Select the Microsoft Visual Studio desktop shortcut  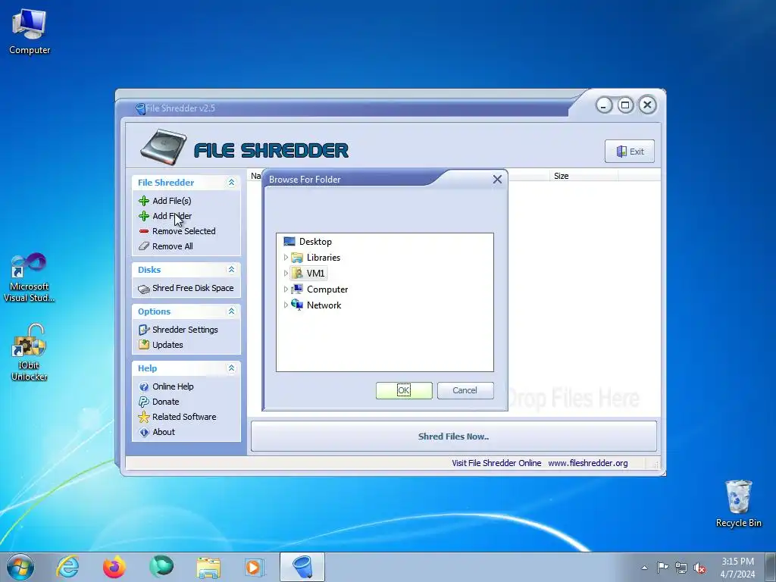(30, 277)
